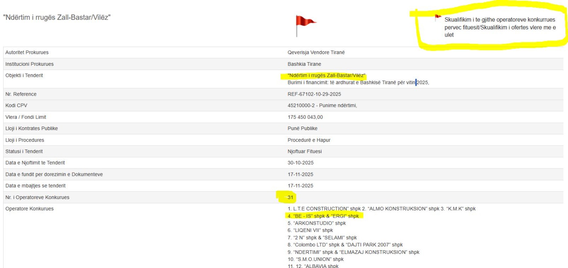Select the "S.M.O.UNION" shpk operator entry
Viewport: 568px width, 268px height.
316,259
